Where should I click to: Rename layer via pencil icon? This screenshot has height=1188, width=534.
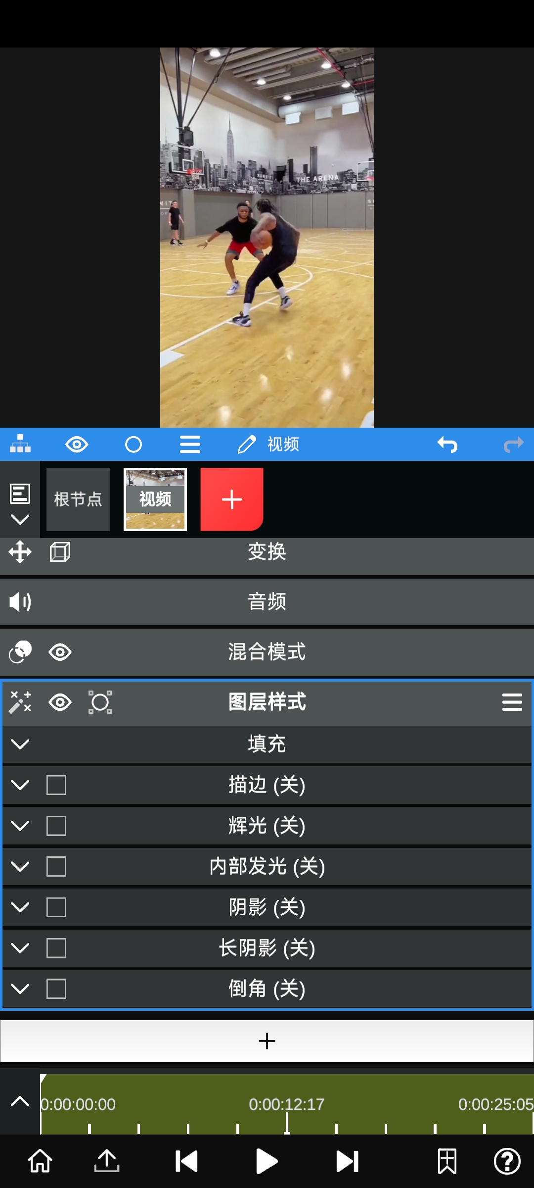coord(247,444)
